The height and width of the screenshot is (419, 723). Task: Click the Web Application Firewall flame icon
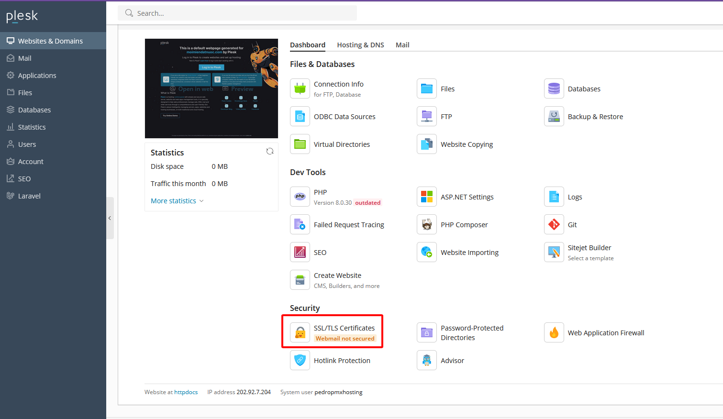(554, 332)
